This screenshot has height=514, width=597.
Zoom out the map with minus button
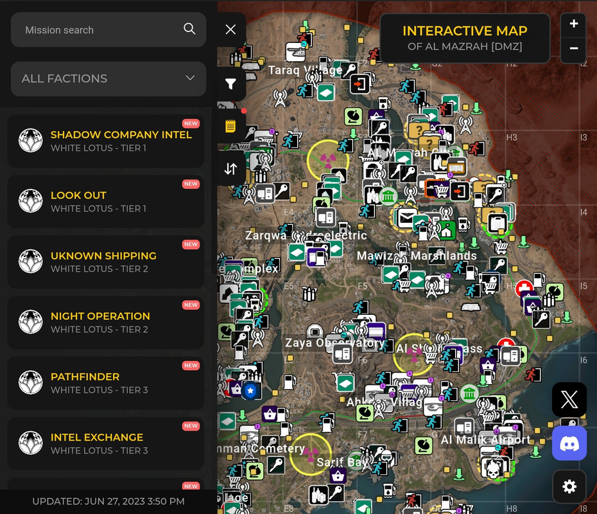[573, 49]
